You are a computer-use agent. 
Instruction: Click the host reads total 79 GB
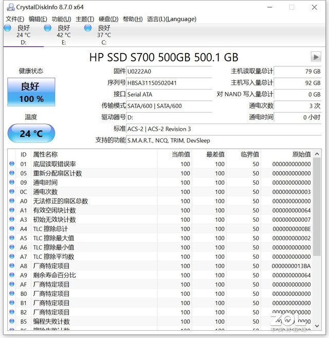[x=298, y=72]
